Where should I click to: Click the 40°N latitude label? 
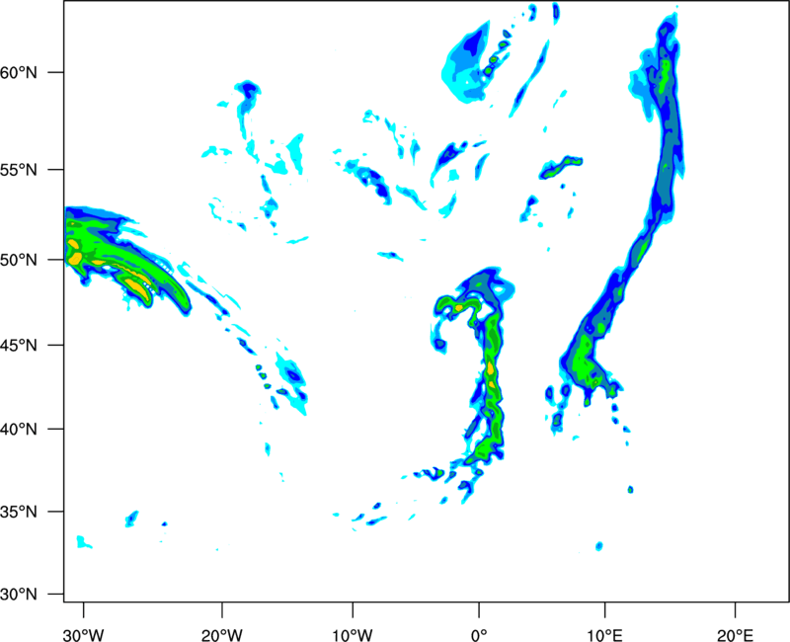[19, 430]
